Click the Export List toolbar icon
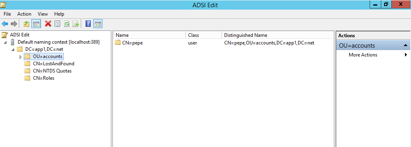Screen dimensions: 411x147 76,24
